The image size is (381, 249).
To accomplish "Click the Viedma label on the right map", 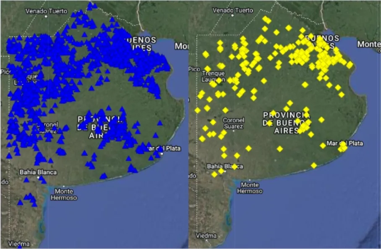I will tap(206, 235).
